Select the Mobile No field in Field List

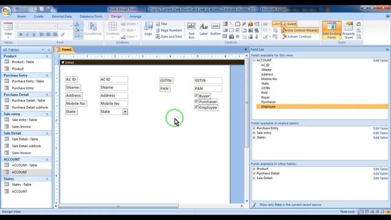click(269, 79)
